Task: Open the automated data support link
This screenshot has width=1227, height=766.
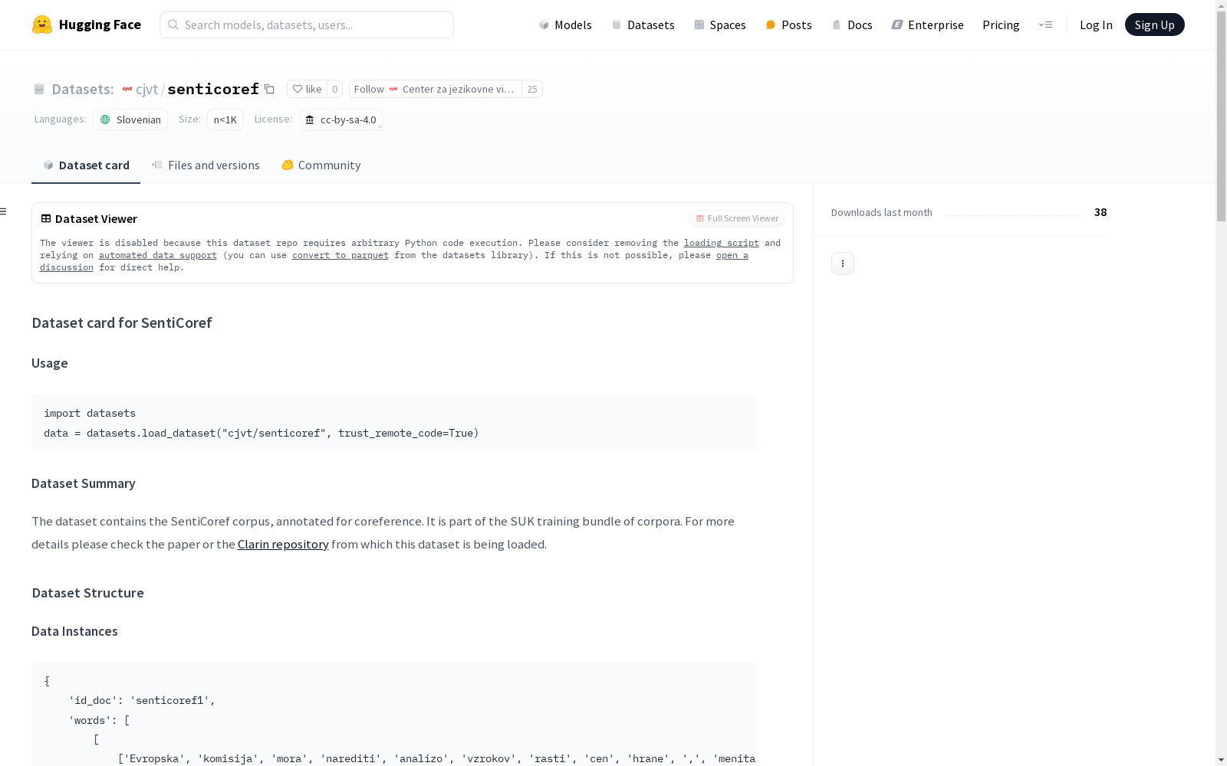Action: pos(158,255)
